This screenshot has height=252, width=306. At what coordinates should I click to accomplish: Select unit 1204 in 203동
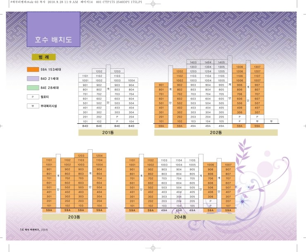tap(99, 156)
